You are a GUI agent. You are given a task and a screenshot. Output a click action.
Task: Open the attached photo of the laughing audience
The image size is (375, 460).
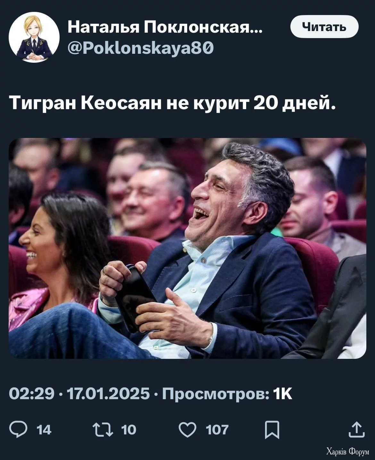point(188,248)
